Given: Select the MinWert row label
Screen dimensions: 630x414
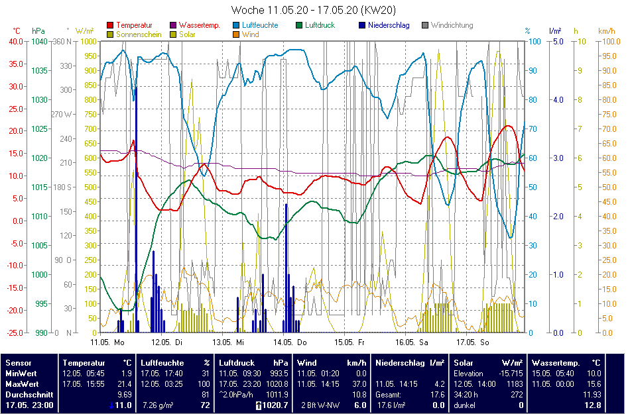Looking at the screenshot, I should click(x=21, y=373).
